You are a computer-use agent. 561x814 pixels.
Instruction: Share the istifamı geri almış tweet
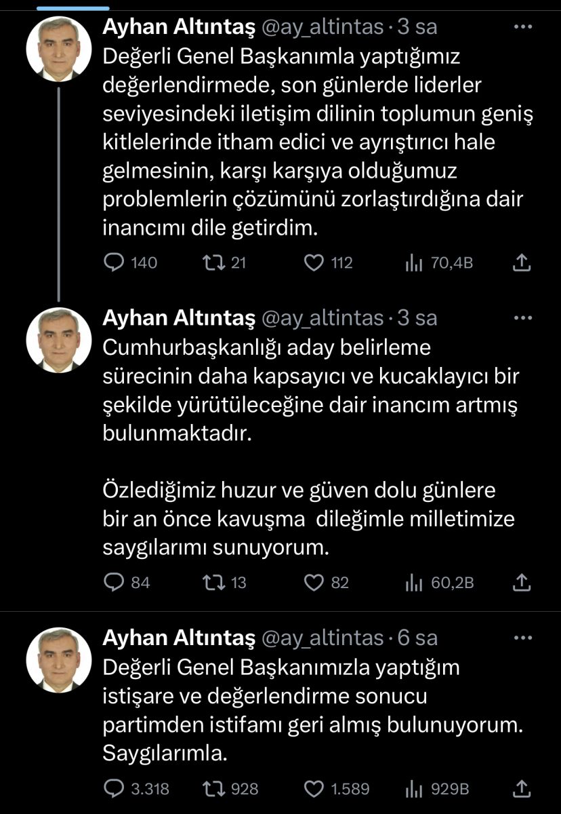click(522, 788)
